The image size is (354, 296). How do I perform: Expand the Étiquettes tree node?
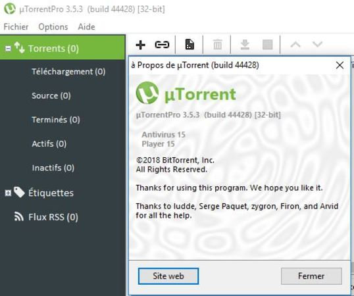point(8,193)
